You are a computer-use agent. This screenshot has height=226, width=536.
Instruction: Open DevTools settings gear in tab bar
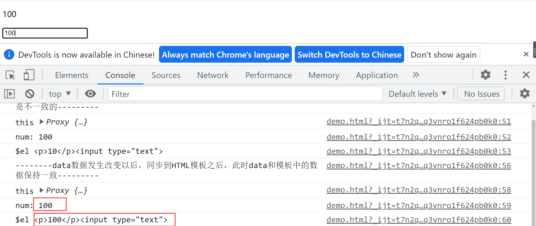tap(486, 75)
